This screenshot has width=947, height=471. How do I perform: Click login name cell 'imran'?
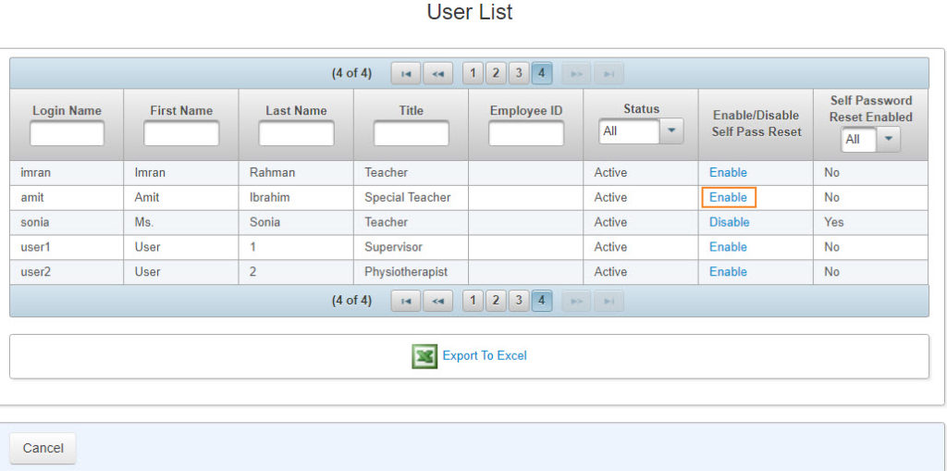(36, 172)
